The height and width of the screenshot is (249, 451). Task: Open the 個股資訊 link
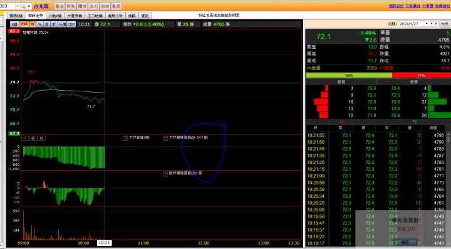point(396,6)
